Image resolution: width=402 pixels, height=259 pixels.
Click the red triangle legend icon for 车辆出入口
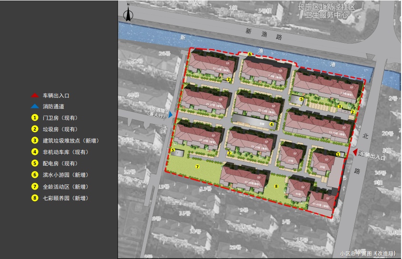click(35, 96)
